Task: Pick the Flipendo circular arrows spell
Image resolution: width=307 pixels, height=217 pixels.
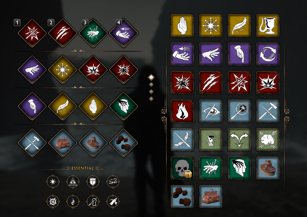Action: coord(268,54)
